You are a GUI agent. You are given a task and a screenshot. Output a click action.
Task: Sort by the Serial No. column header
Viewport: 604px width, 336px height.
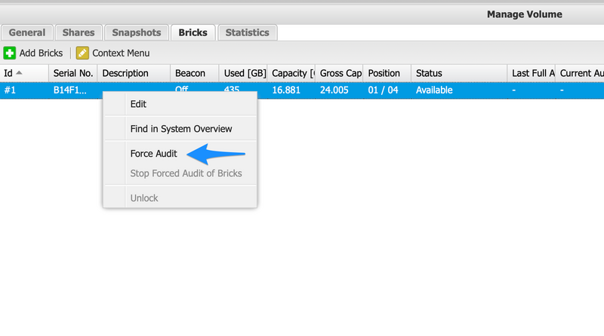tap(73, 73)
